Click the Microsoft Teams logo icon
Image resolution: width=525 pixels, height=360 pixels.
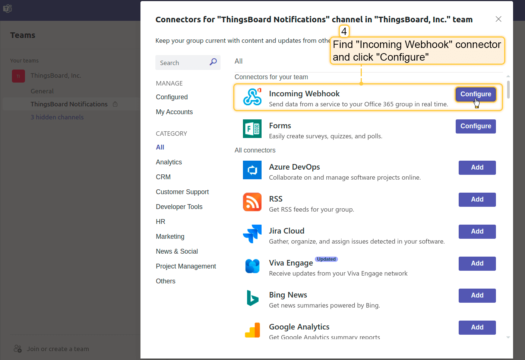7,8
